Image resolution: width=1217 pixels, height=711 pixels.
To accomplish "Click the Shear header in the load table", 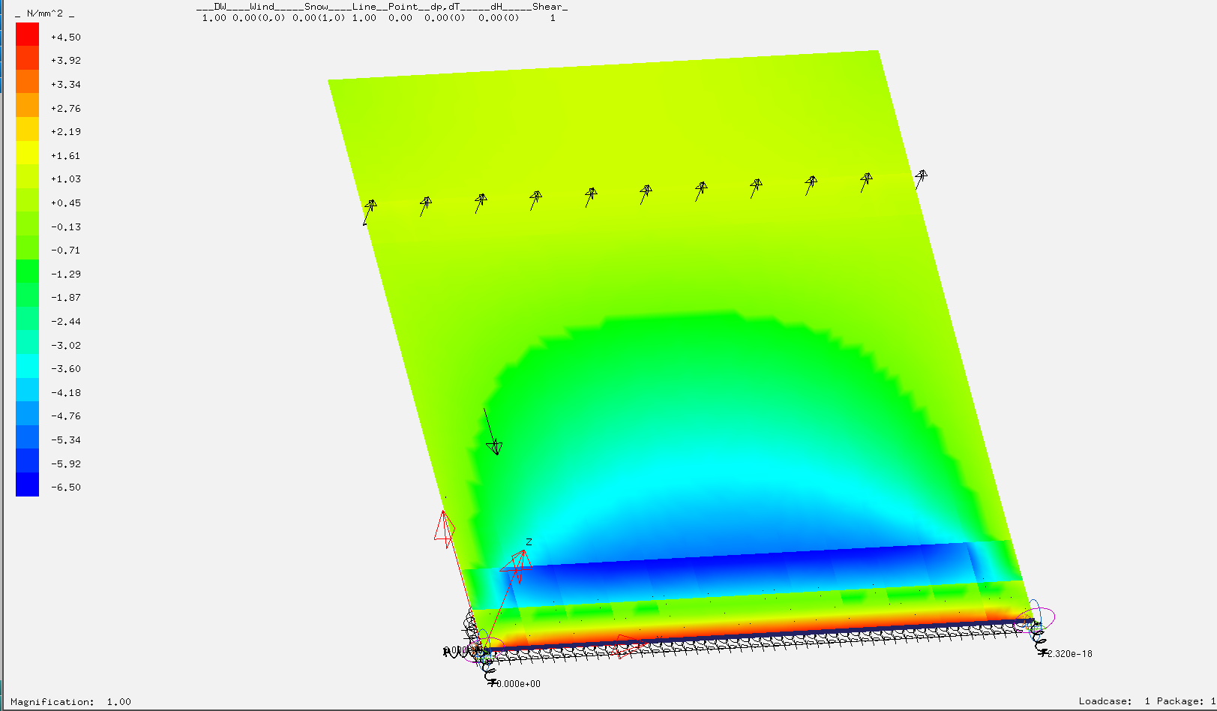I will pyautogui.click(x=549, y=7).
